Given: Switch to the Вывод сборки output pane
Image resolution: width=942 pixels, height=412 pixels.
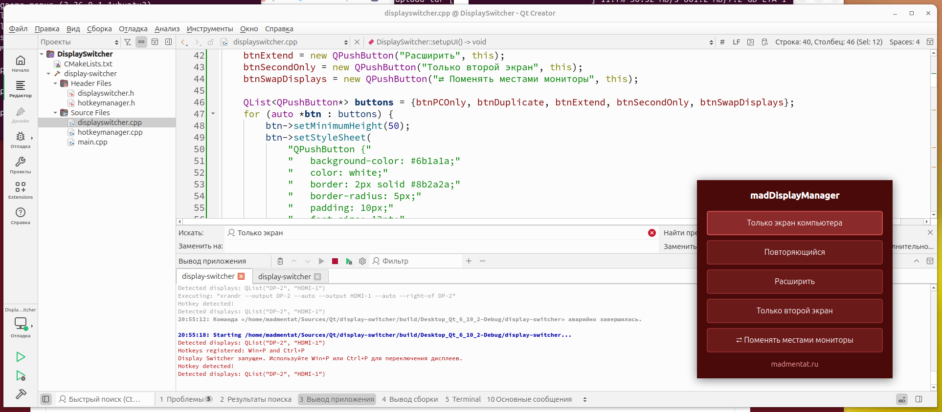Looking at the screenshot, I should pyautogui.click(x=410, y=399).
